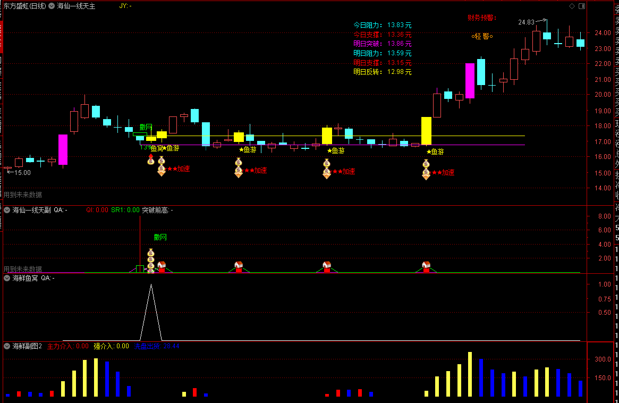This screenshot has height=403, width=619.
Task: Click 用到未来数据 notice in the main chart
Action: [x=23, y=195]
